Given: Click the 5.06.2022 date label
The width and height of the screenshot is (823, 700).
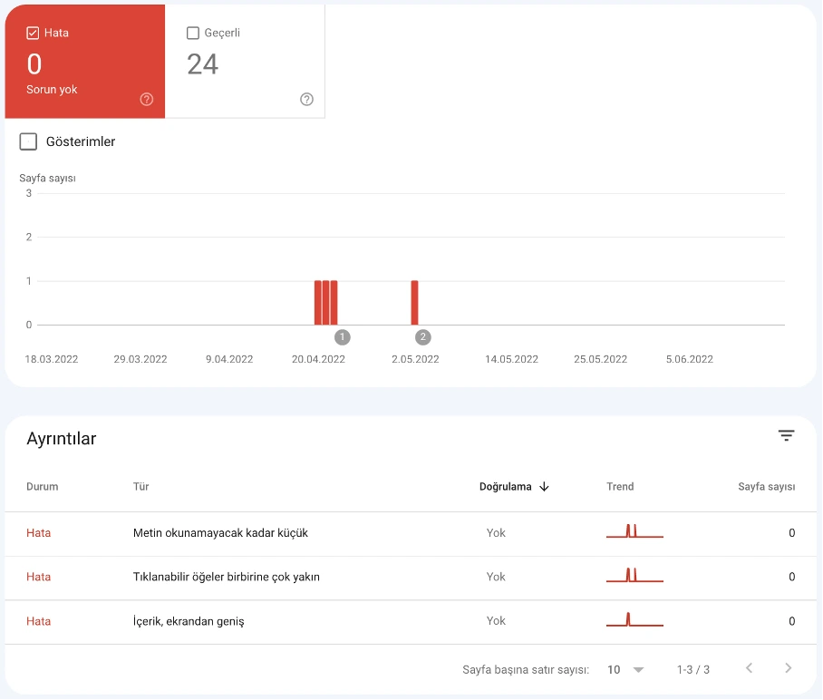Looking at the screenshot, I should point(689,359).
